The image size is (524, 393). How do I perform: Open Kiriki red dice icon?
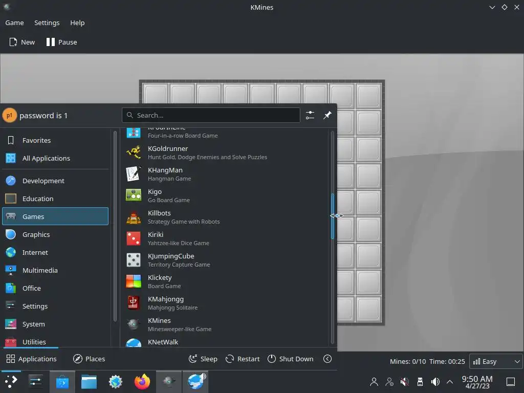pos(134,238)
